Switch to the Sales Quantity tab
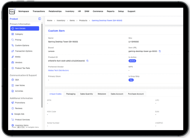This screenshot has height=138, width=190. click(x=87, y=94)
